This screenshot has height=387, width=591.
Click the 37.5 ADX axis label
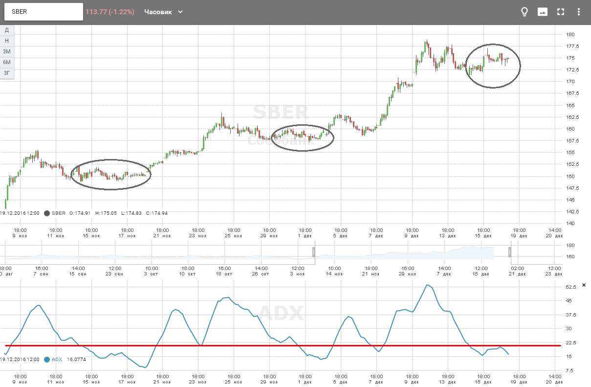[571, 315]
